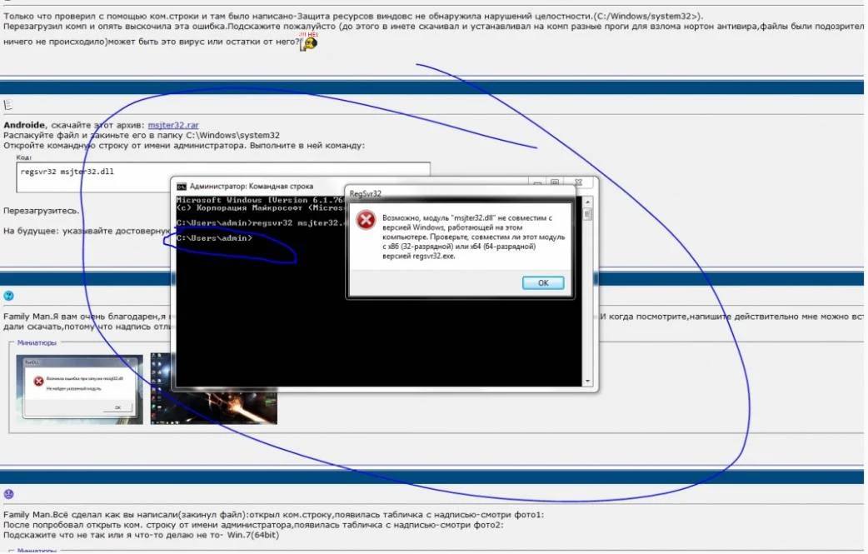Open the error dialog thumbnail under Миниатюры
This screenshot has height=554, width=868.
80,390
